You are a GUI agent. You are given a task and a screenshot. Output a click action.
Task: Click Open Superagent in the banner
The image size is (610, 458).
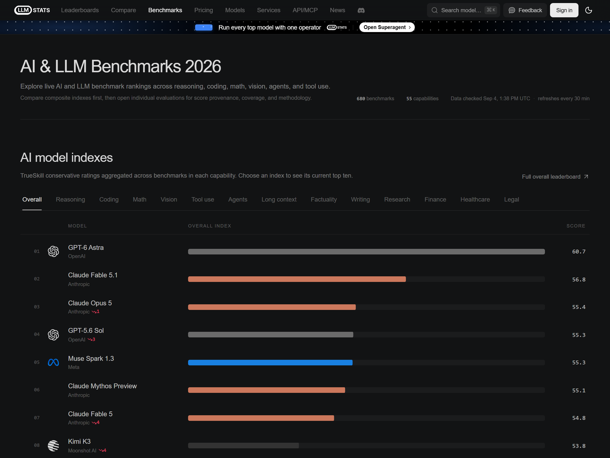[x=387, y=27]
